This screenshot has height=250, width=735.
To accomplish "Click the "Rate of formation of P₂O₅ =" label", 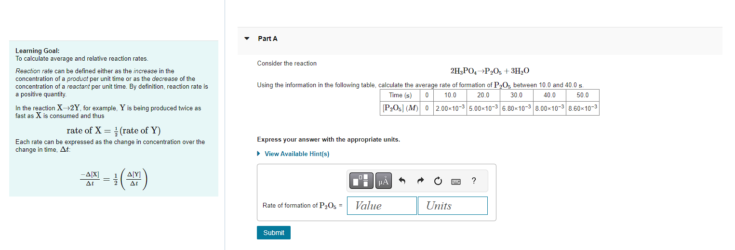I will 303,206.
